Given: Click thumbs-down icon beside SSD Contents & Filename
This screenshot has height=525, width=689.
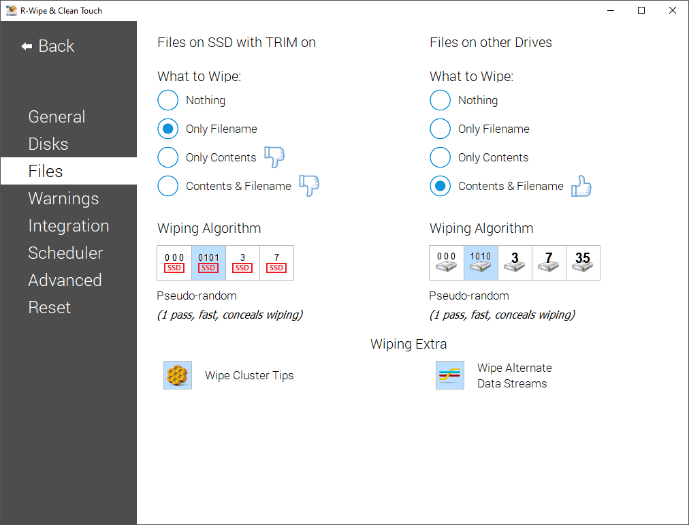Looking at the screenshot, I should pos(309,185).
